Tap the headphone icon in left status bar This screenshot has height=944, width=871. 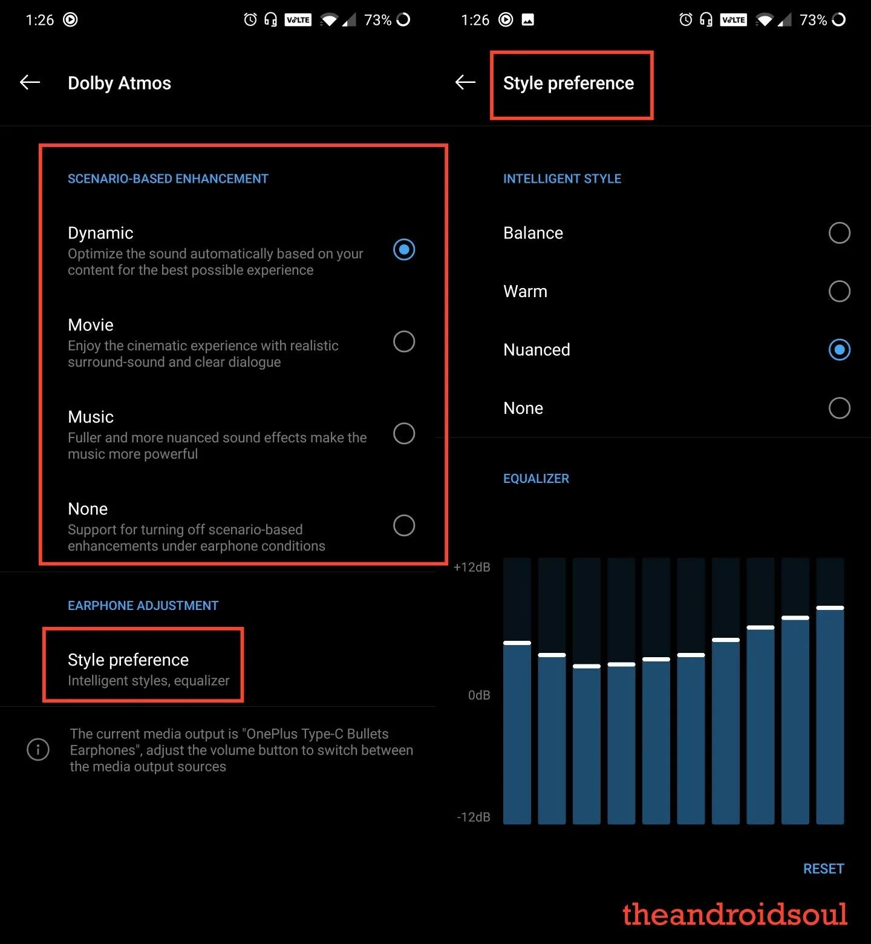[x=270, y=20]
